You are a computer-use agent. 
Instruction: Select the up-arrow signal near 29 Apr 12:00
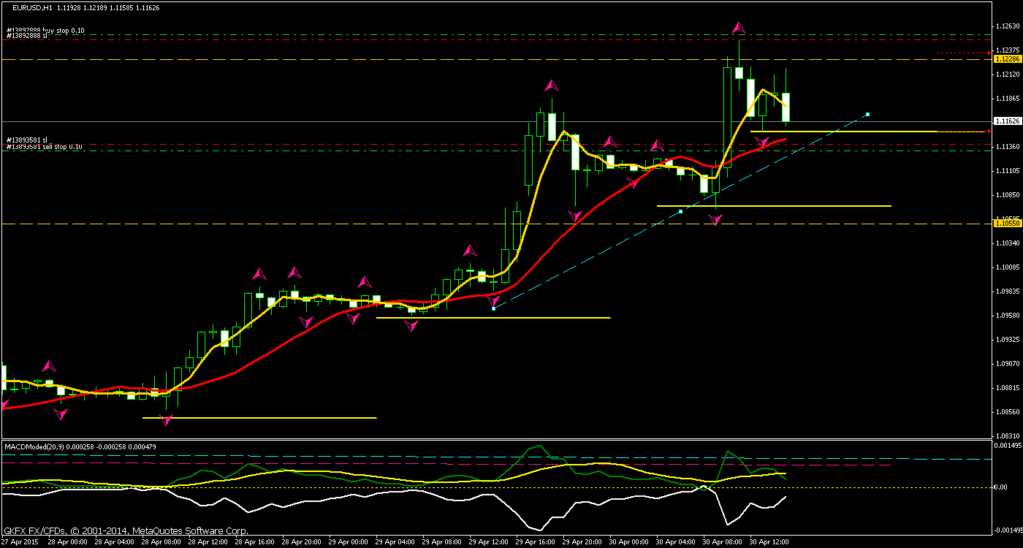click(x=469, y=250)
